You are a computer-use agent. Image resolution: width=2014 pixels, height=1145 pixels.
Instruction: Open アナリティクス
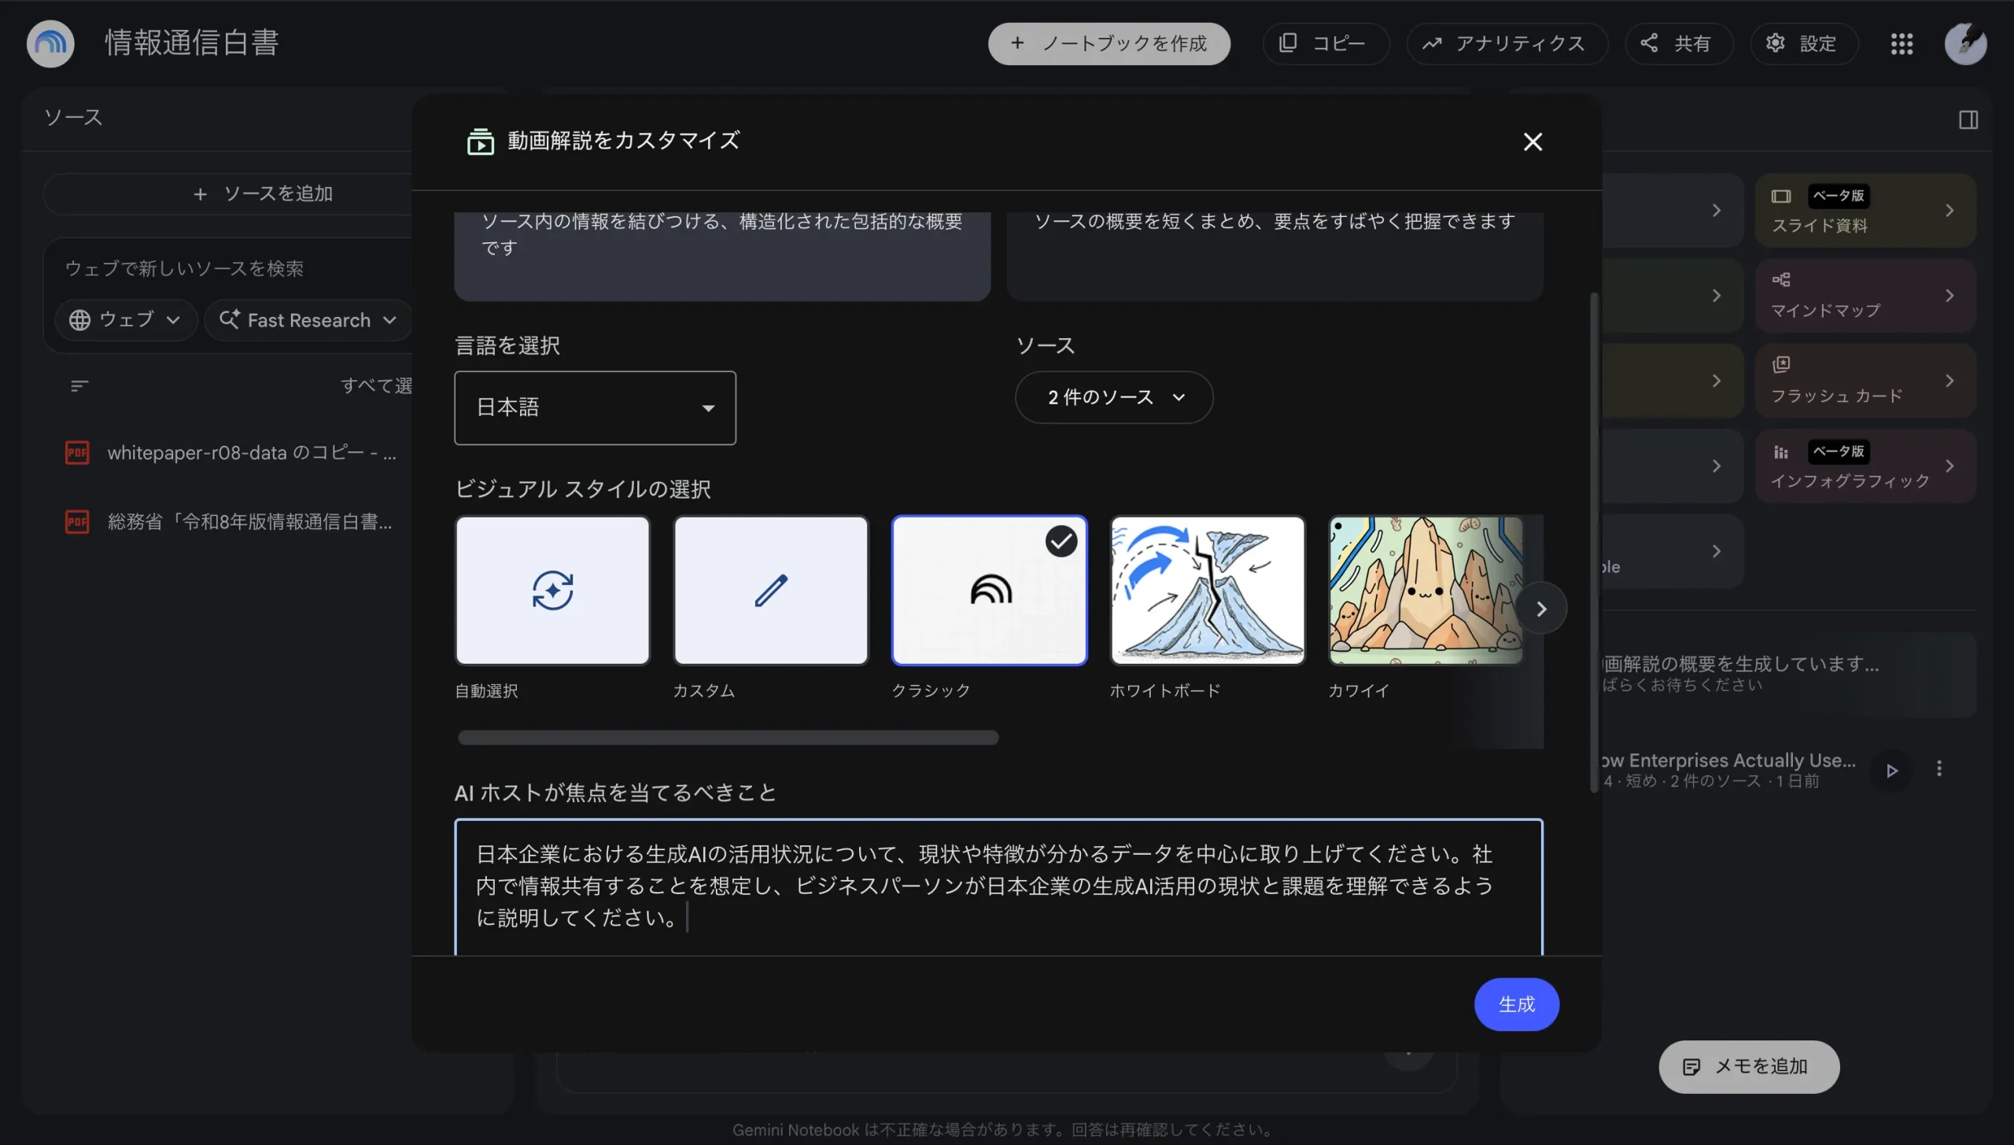1506,43
